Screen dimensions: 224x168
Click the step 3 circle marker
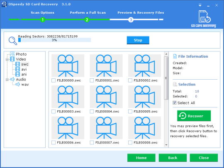click(x=131, y=20)
